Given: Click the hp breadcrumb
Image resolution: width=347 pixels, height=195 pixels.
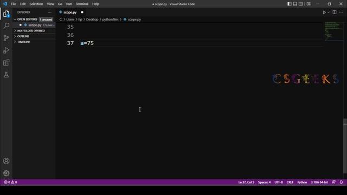Looking at the screenshot, I should (80, 19).
